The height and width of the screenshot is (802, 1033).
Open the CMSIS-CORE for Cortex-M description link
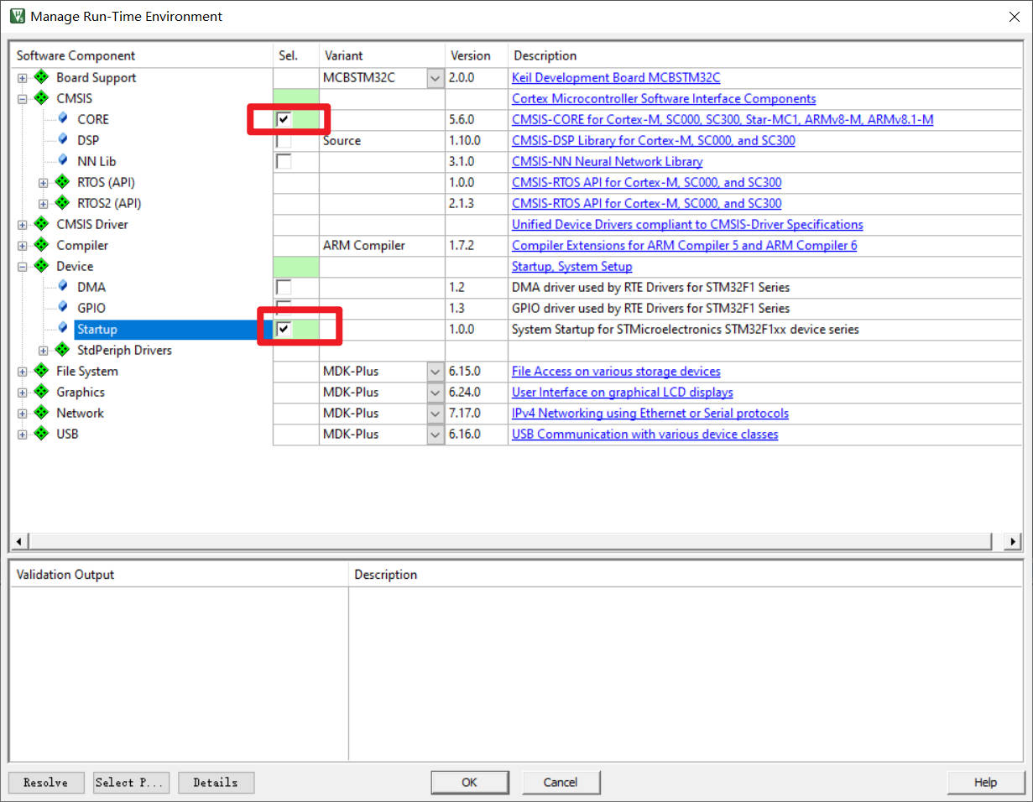(x=723, y=119)
